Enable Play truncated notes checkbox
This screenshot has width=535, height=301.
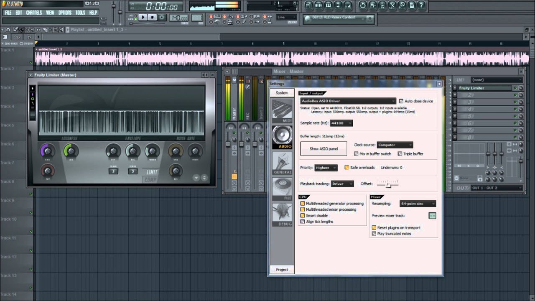tap(374, 234)
